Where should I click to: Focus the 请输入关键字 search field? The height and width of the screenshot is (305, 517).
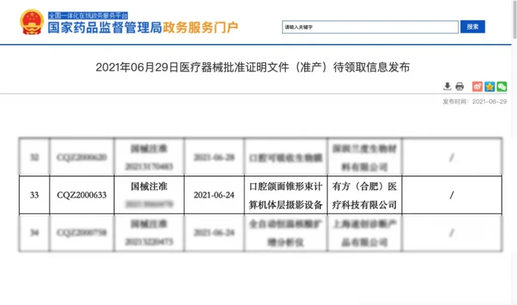click(x=370, y=27)
